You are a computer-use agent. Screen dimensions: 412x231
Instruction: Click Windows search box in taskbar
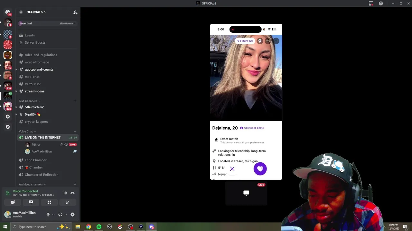pyautogui.click(x=42, y=227)
